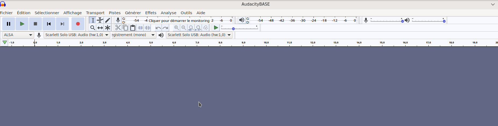Click the Paste clipboard icon
The width and height of the screenshot is (498, 126).
[x=133, y=28]
